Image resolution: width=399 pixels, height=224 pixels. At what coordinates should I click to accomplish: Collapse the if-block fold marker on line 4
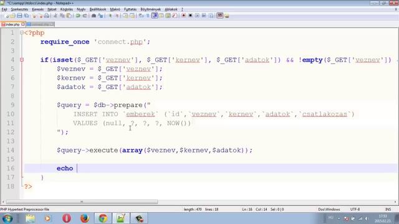(x=22, y=60)
